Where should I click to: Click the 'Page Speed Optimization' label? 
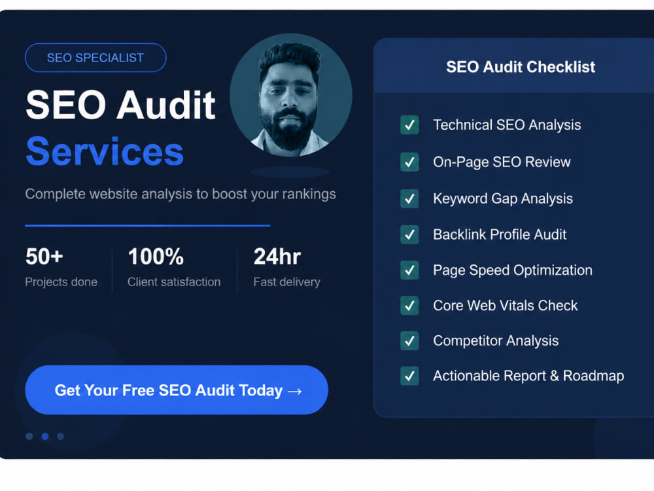pos(513,270)
